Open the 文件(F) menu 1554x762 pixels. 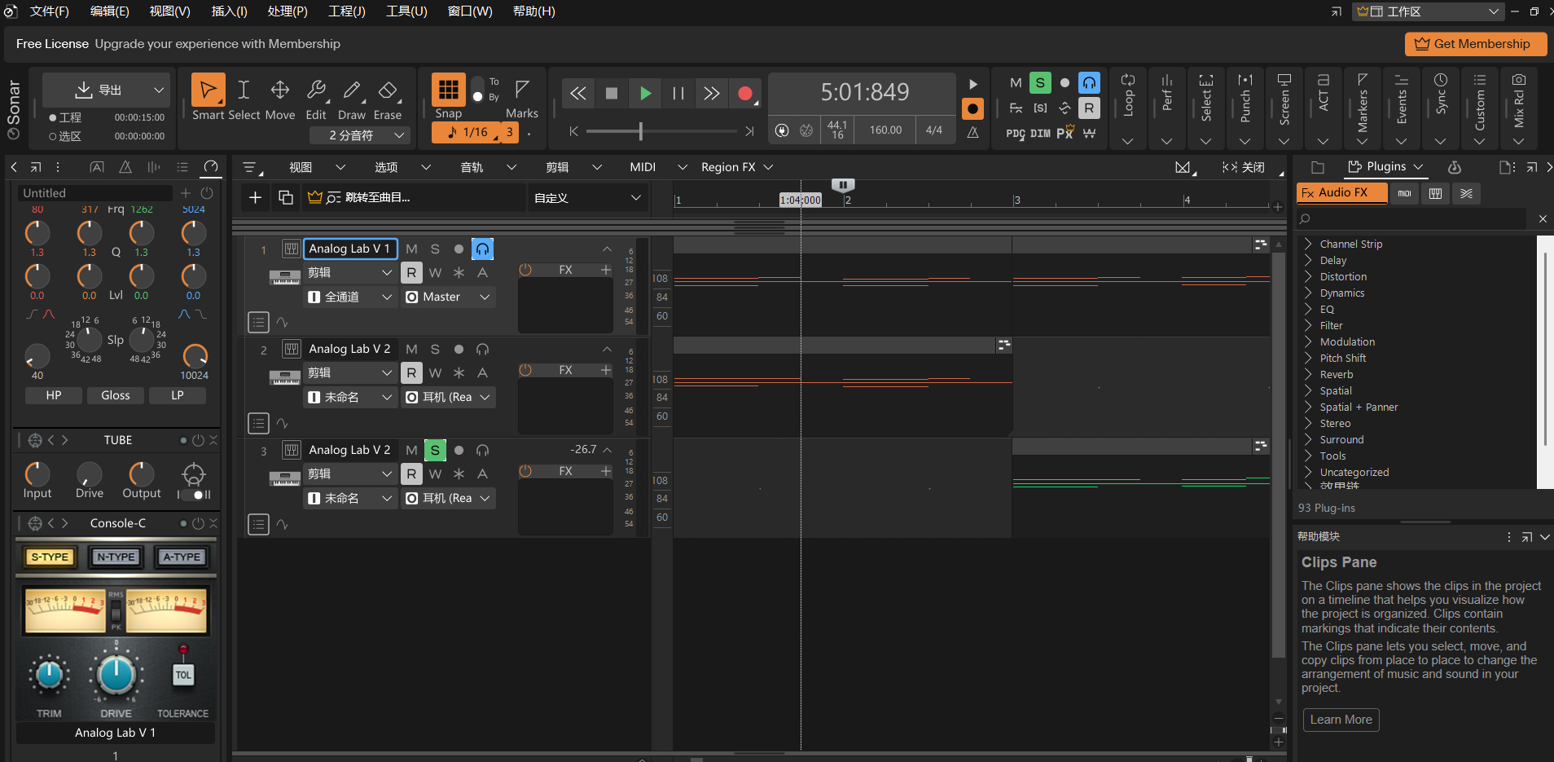tap(49, 11)
